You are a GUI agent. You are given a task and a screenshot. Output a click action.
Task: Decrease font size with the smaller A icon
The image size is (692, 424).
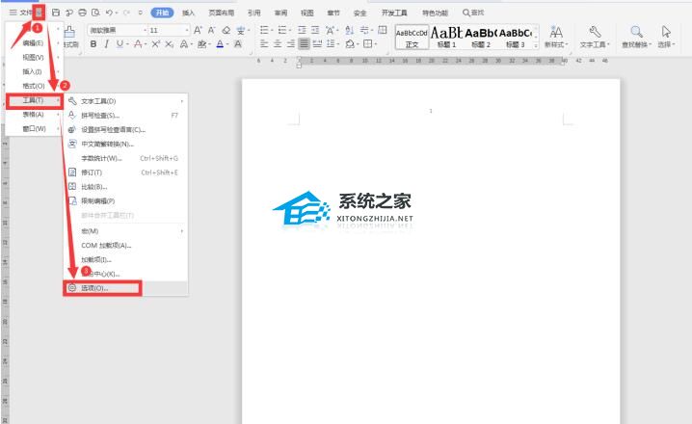pos(211,30)
